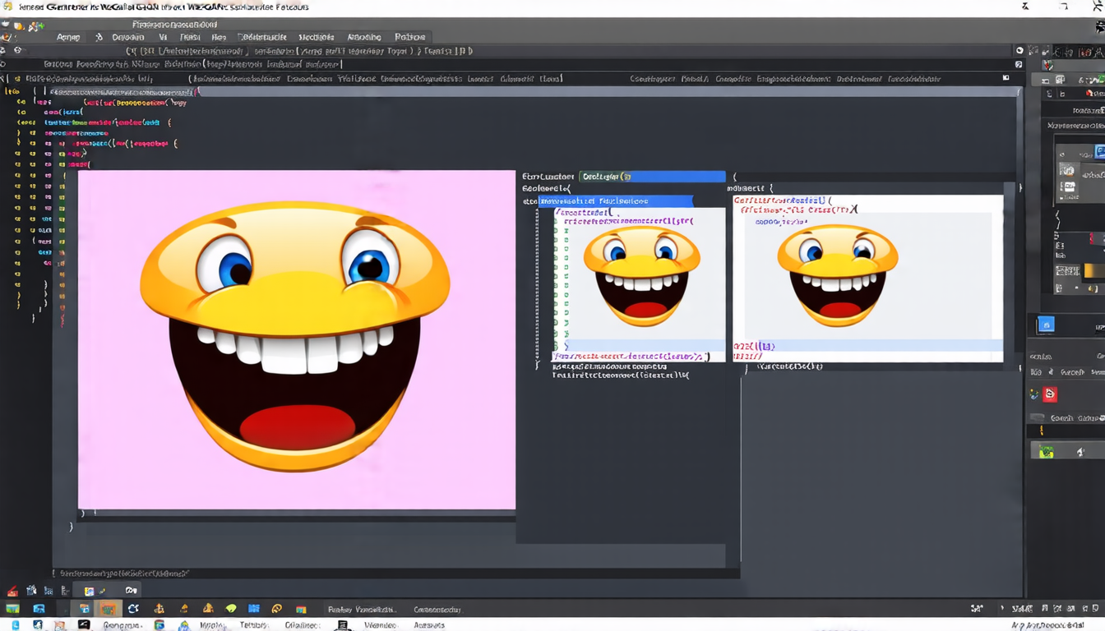Click the orange highlighted icon in the taskbar
This screenshot has width=1105, height=631.
[x=108, y=609]
